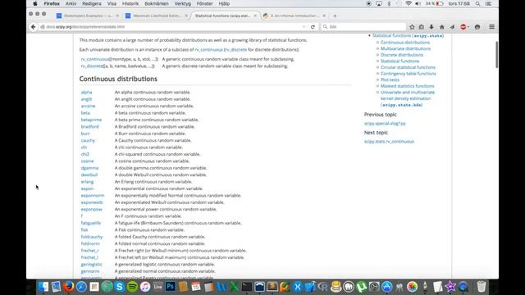Switch to the Statsmodels Examples tab
The image size is (525, 295).
(x=88, y=16)
